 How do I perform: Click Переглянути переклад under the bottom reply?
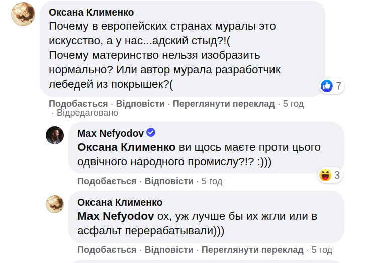[x=252, y=249]
